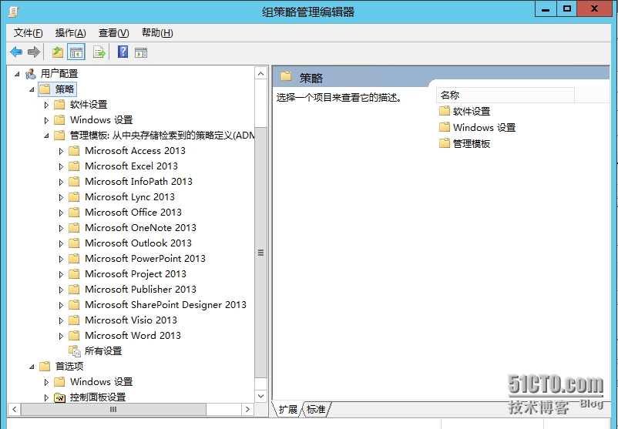Select Microsoft PowerPoint 2013 in tree
Screen dimensions: 618x429
[x=145, y=259]
